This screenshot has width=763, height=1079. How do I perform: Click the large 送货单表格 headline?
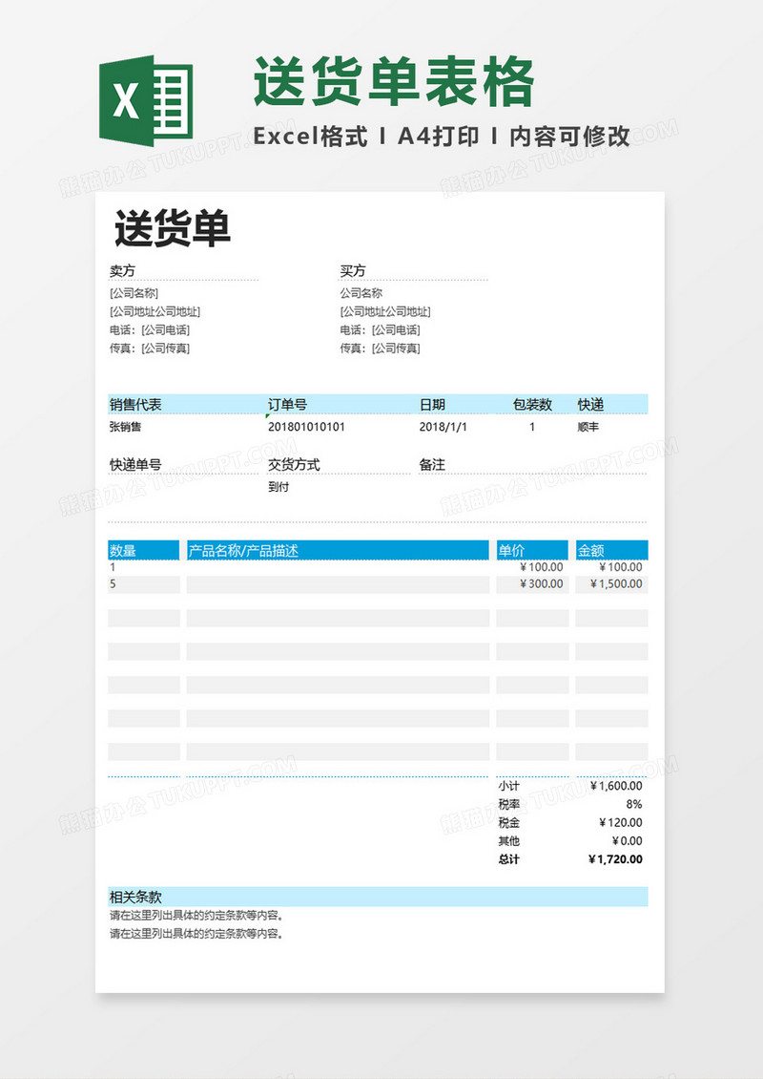pyautogui.click(x=394, y=82)
